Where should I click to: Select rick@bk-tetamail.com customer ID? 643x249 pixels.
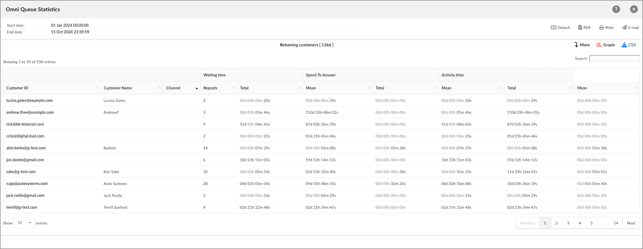click(25, 124)
